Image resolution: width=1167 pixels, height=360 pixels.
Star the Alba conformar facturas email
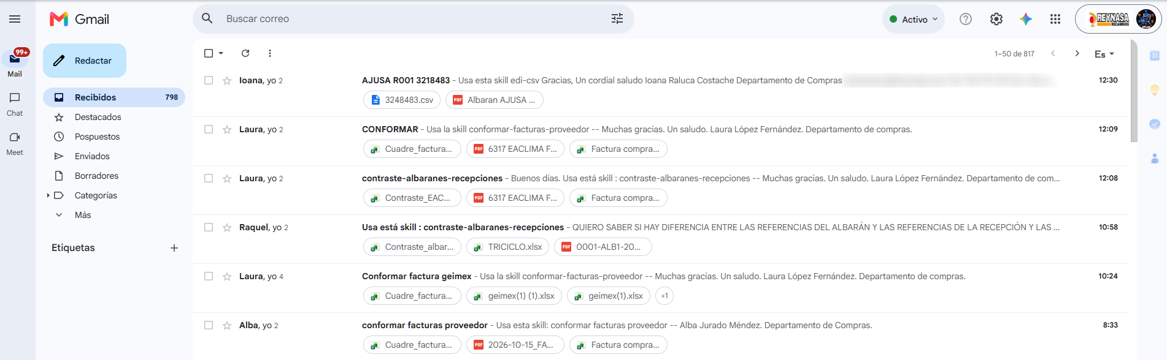tap(227, 325)
